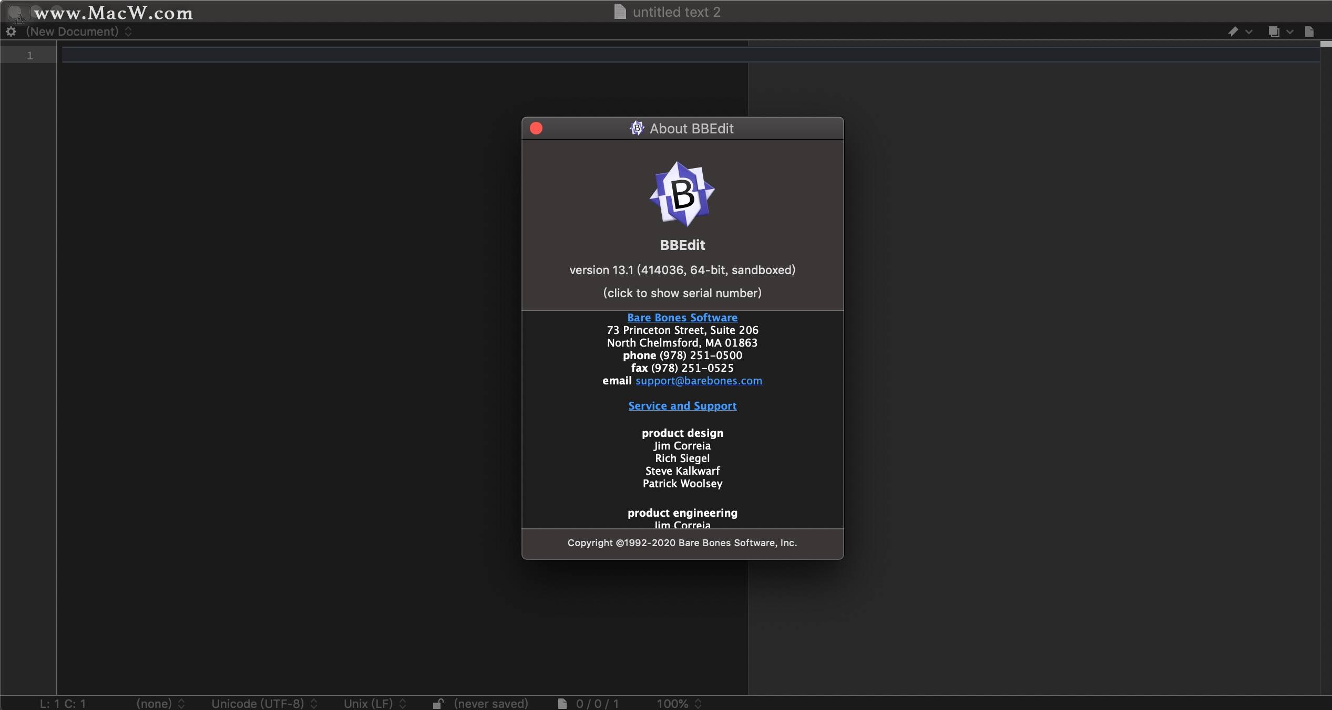
Task: Click the Copyright ©1992-2020 Bare Bones Software text
Action: 682,542
